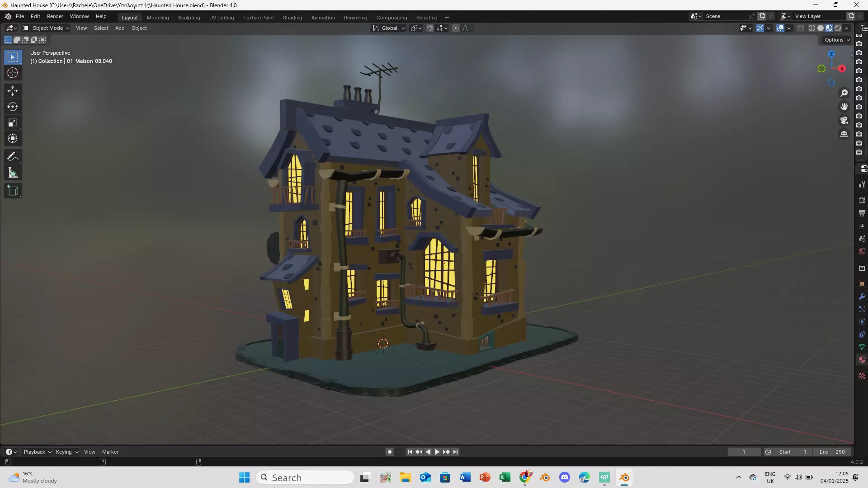This screenshot has width=868, height=488.
Task: Open the Object Mode dropdown
Action: click(46, 28)
